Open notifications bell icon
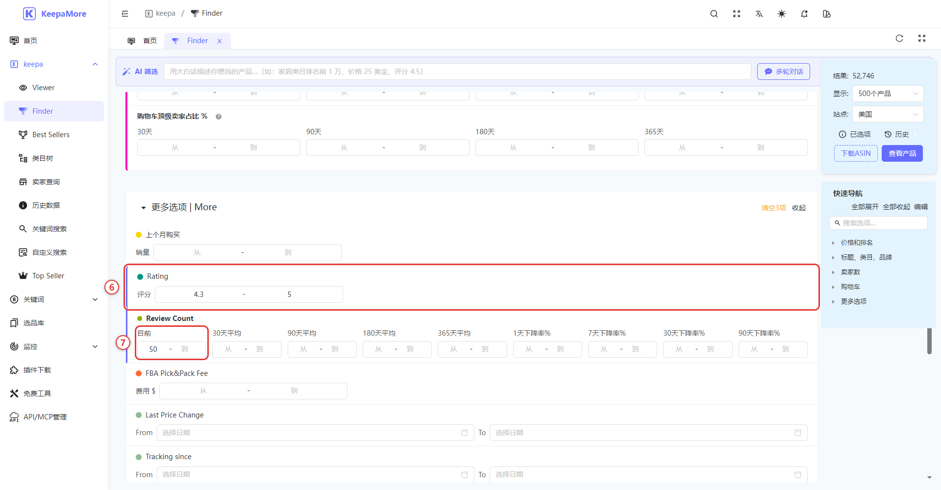The image size is (941, 490). 804,14
